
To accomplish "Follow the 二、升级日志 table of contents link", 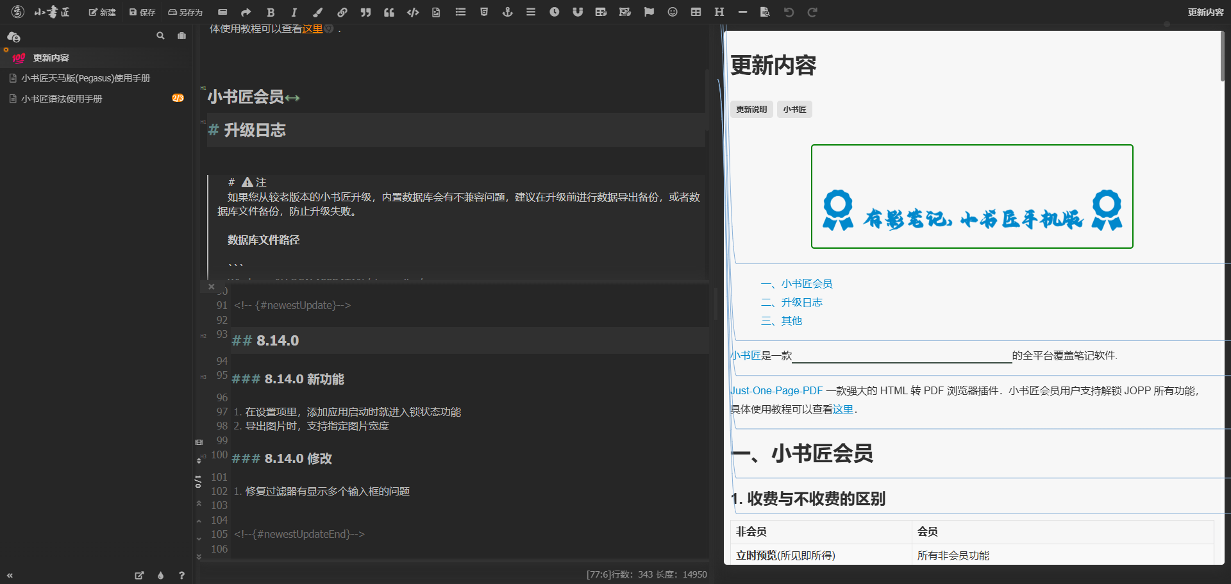I will click(791, 302).
